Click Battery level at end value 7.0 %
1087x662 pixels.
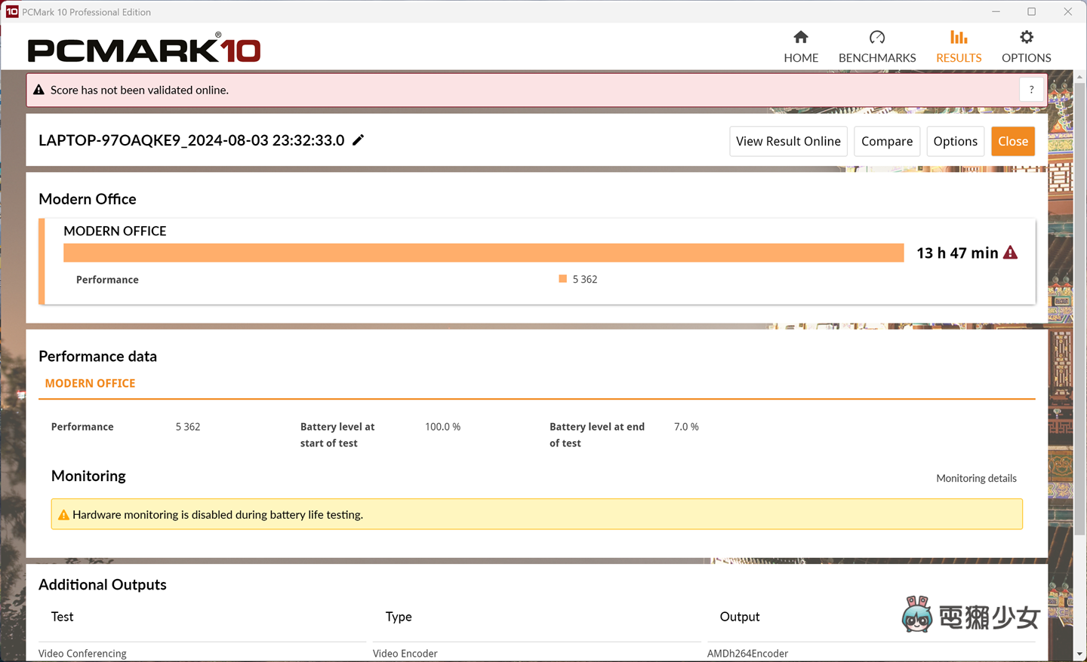pyautogui.click(x=686, y=427)
